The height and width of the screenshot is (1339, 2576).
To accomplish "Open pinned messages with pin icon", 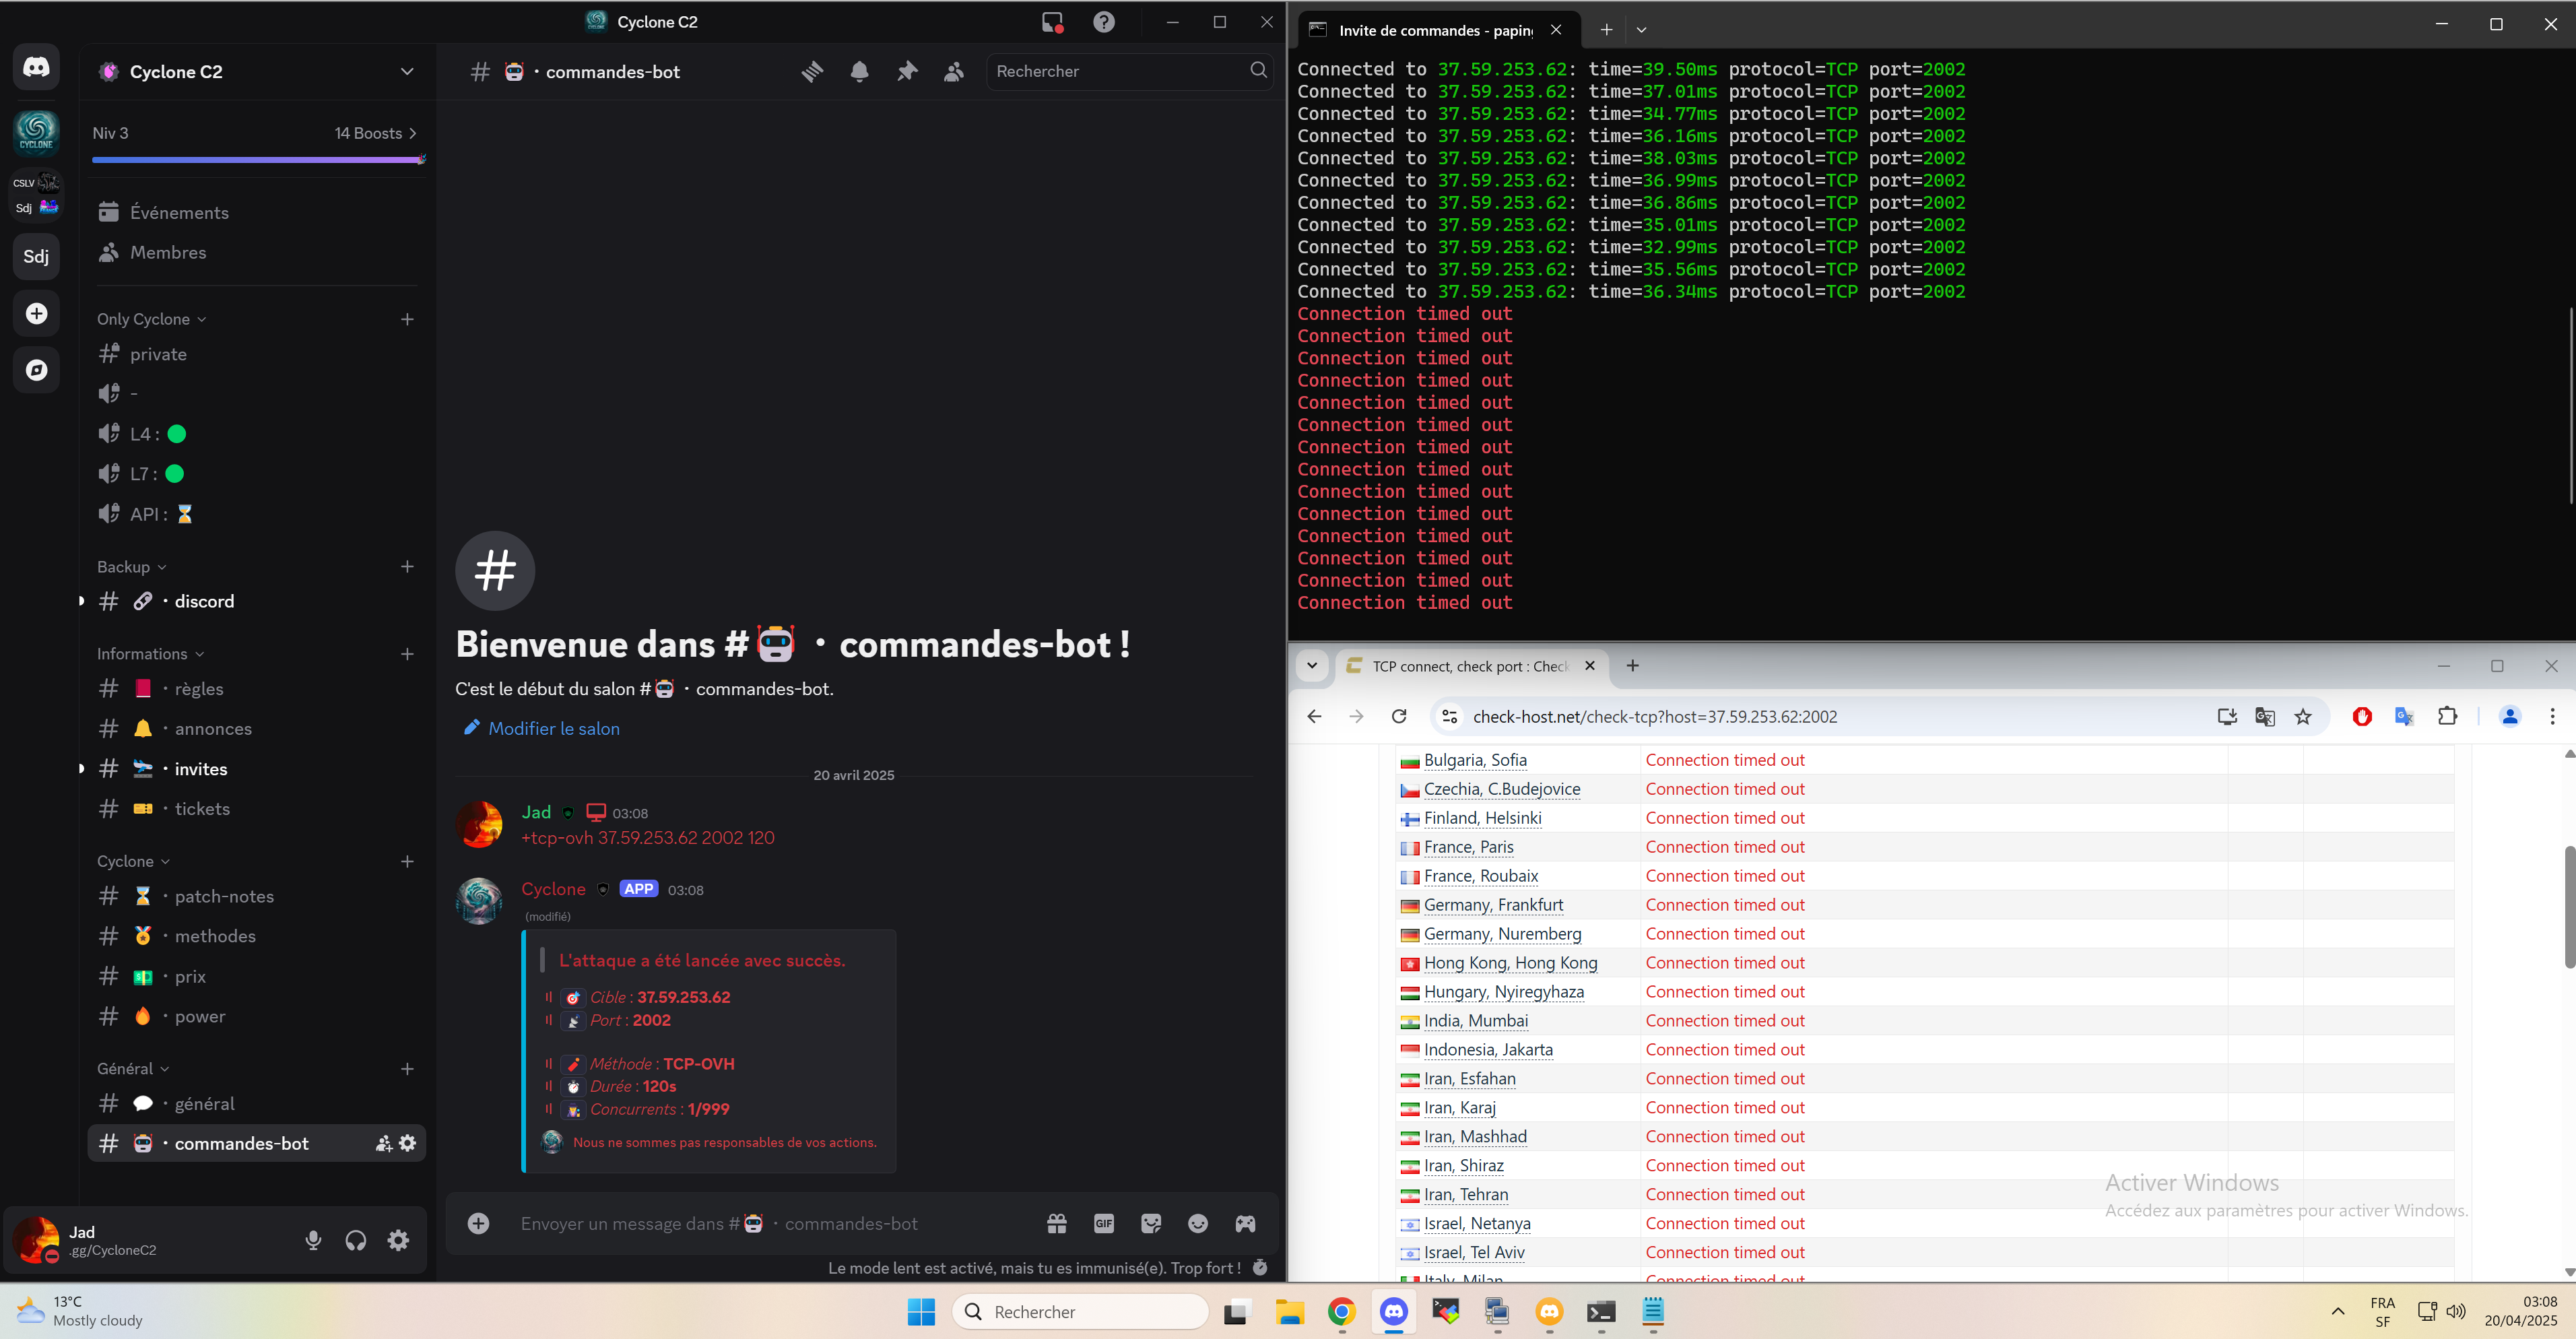I will (x=907, y=71).
